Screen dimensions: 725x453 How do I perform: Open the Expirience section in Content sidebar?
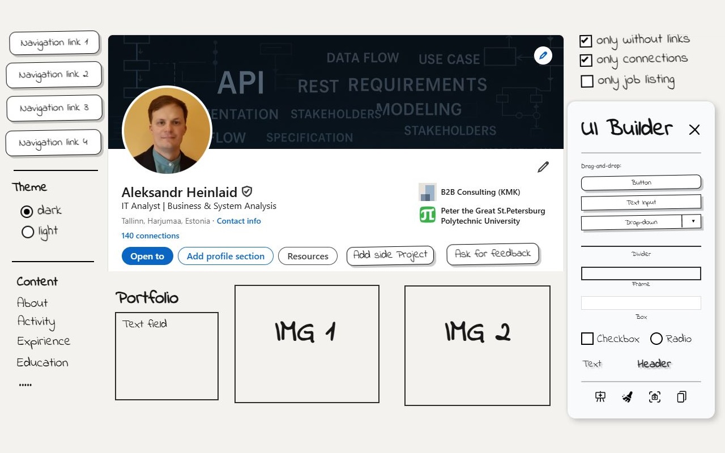(x=43, y=341)
